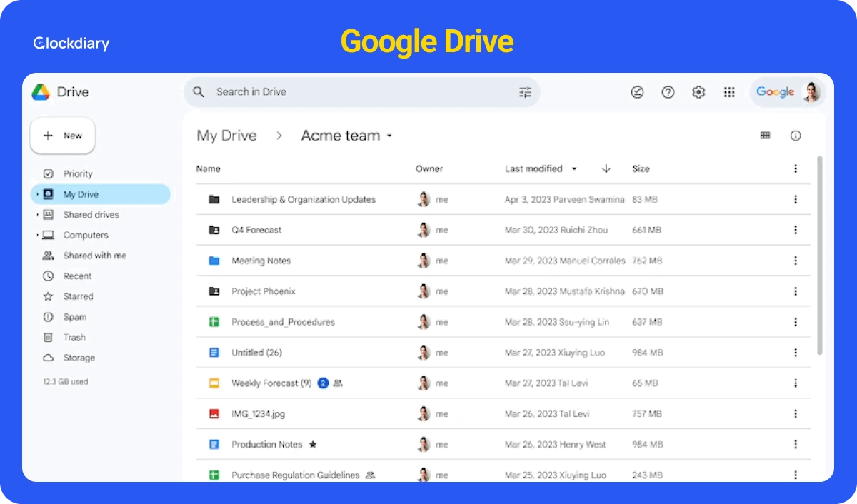Click the Size column header
This screenshot has height=504, width=857.
pyautogui.click(x=641, y=169)
